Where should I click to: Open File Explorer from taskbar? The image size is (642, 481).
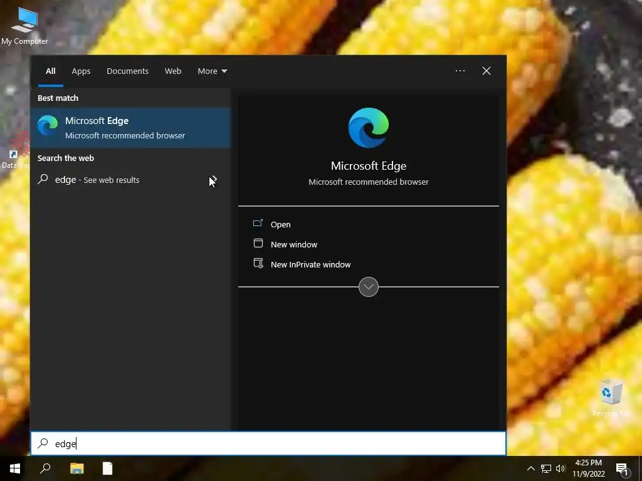pos(76,468)
